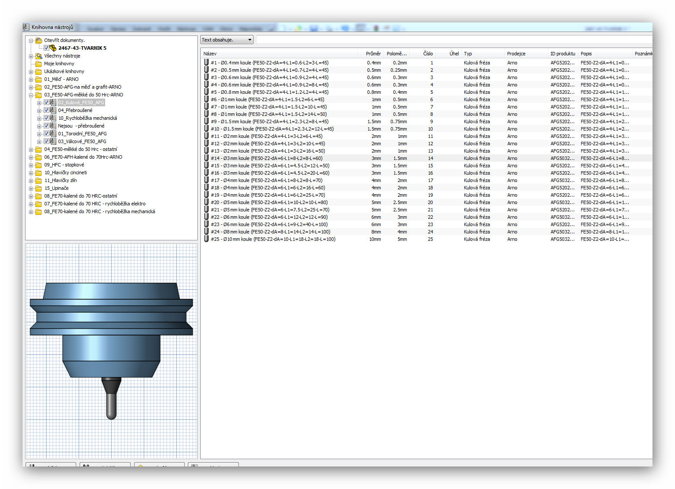Image resolution: width=675 pixels, height=489 pixels.
Task: Toggle the 04_Přebroušené library checkbox
Action: 46,110
